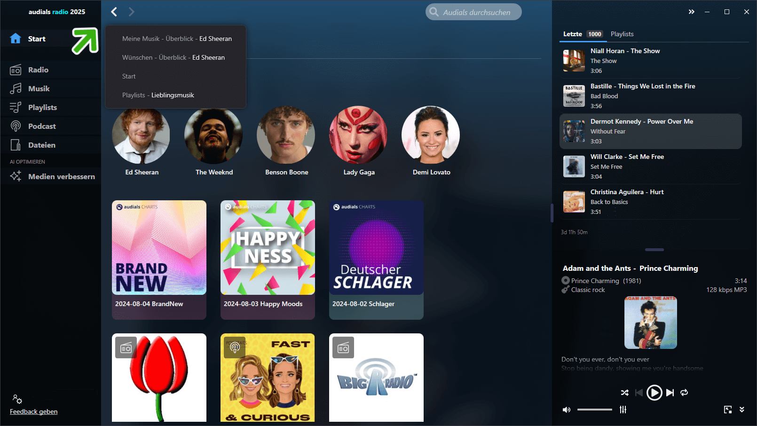
Task: Open the 2024-08-02 Schlager chart
Action: tap(376, 260)
